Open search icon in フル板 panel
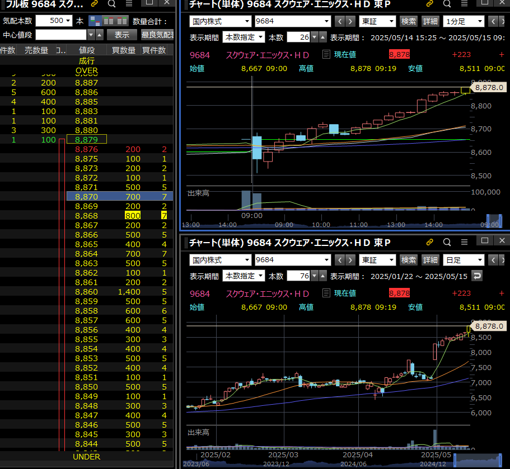510x469 pixels. point(111,3)
